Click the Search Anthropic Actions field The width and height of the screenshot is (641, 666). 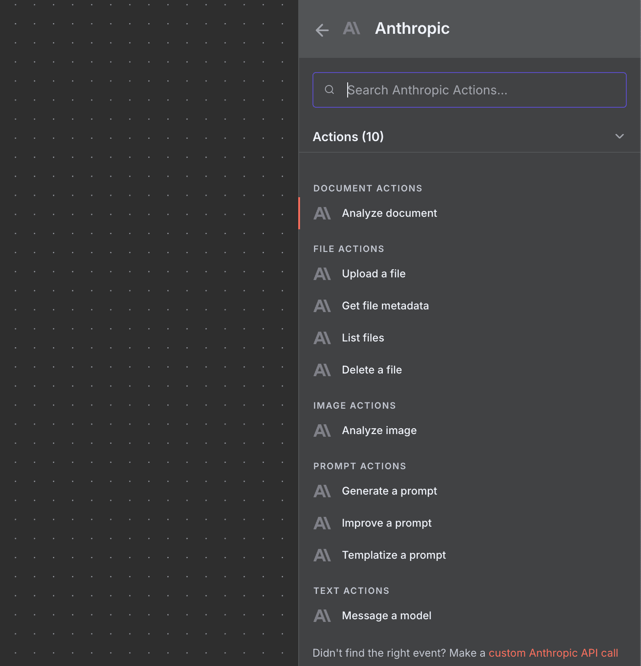coord(470,90)
